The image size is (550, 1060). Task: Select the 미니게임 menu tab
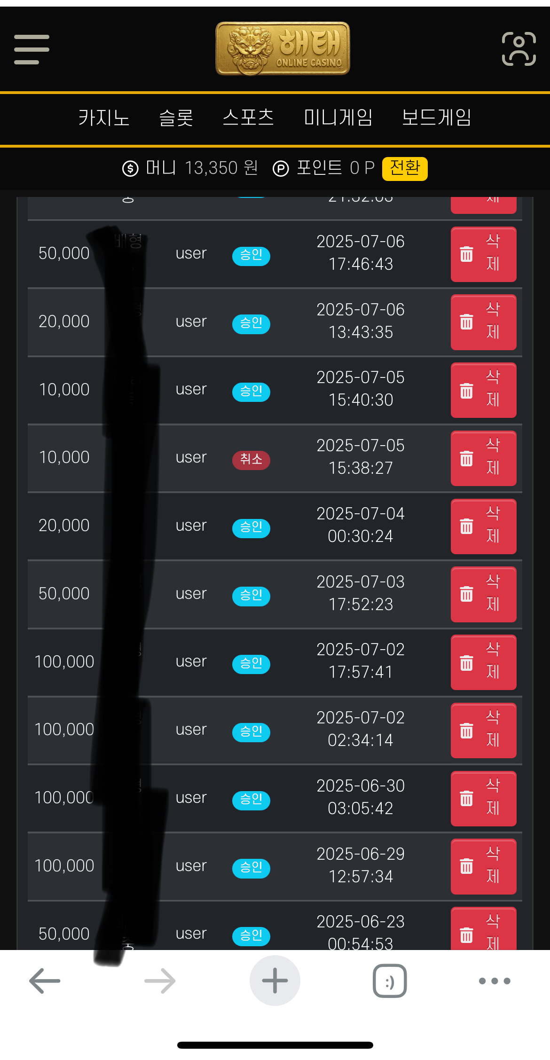pyautogui.click(x=338, y=118)
